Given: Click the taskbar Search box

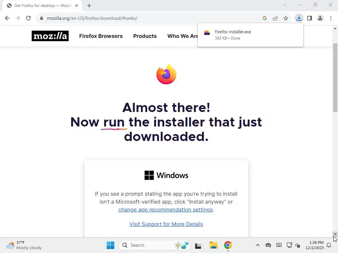Looking at the screenshot, I should coord(154,245).
